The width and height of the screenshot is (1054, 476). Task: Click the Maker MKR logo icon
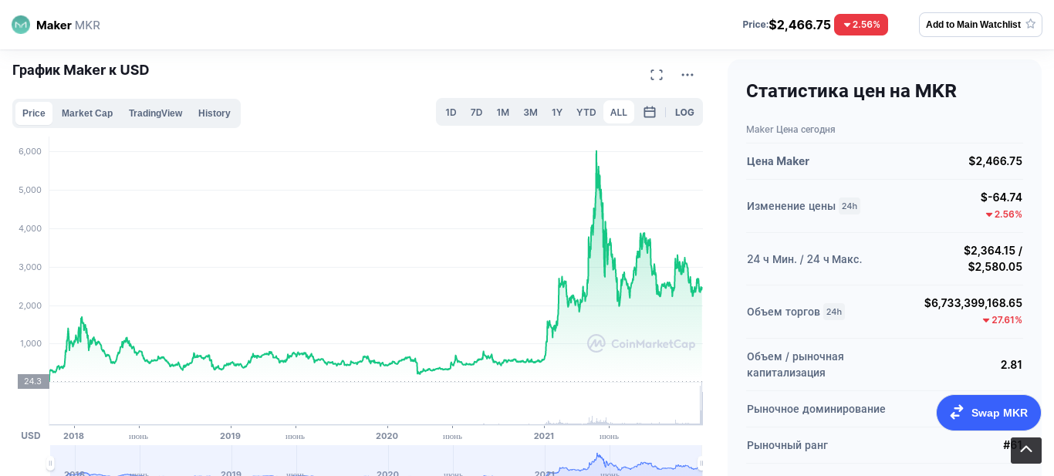pos(21,25)
